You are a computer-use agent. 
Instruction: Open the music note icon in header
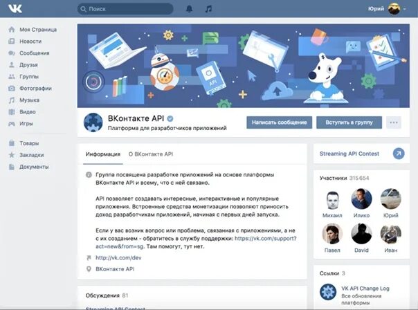[x=208, y=9]
